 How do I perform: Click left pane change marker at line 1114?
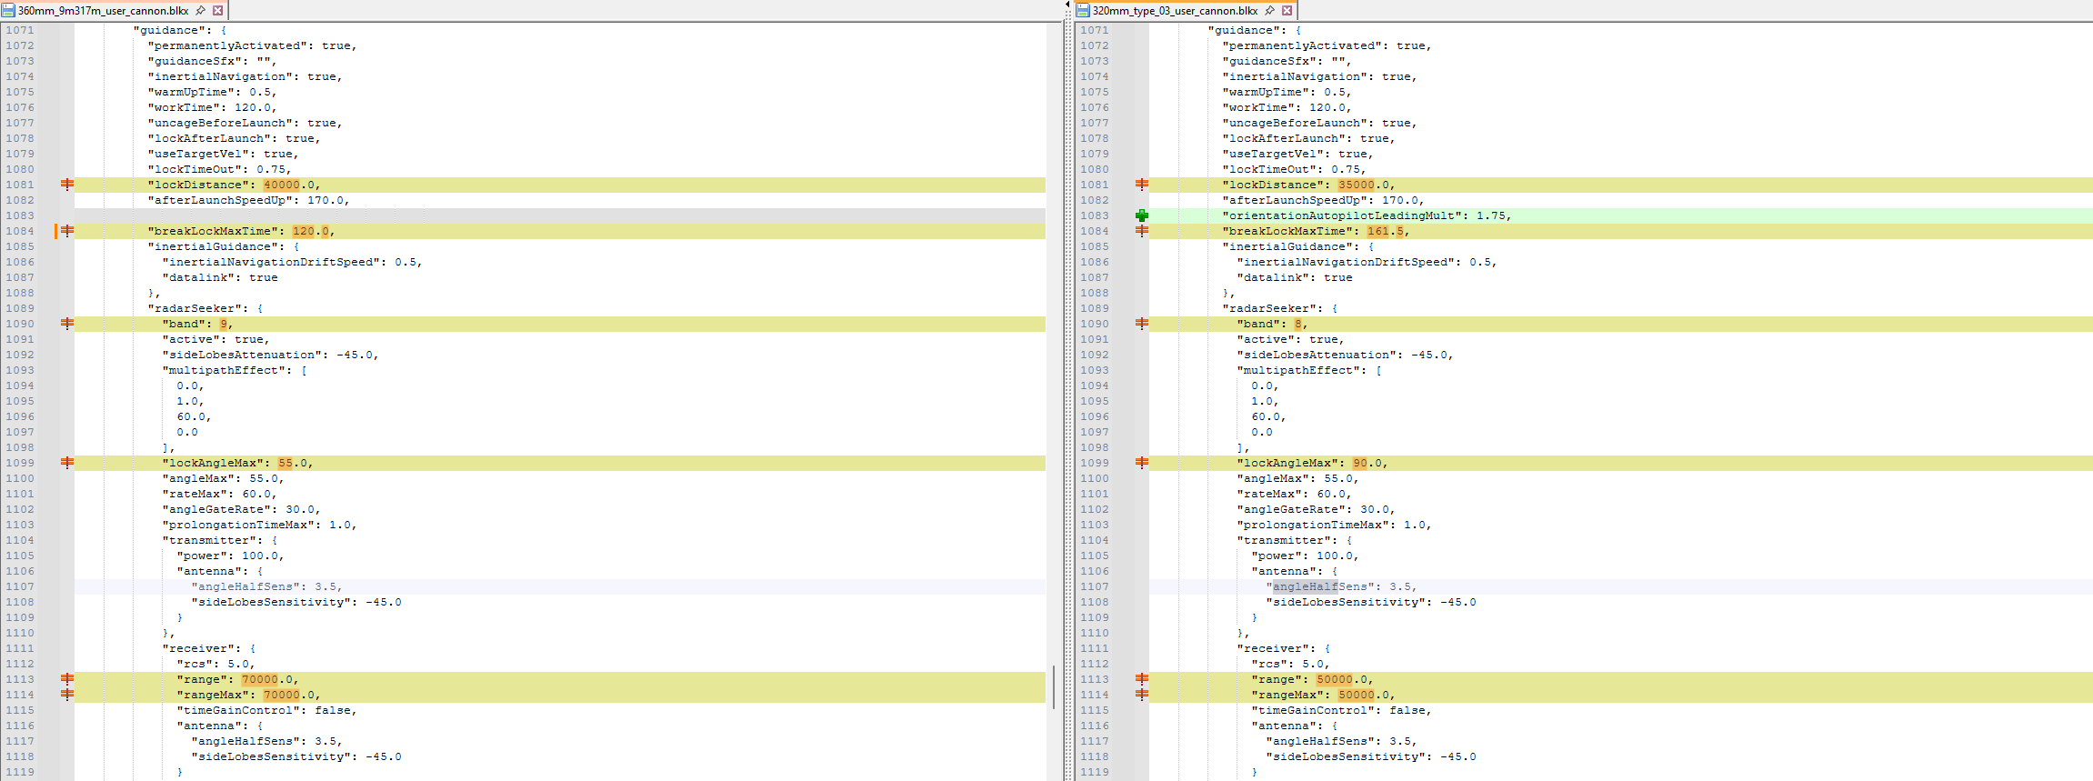click(67, 695)
